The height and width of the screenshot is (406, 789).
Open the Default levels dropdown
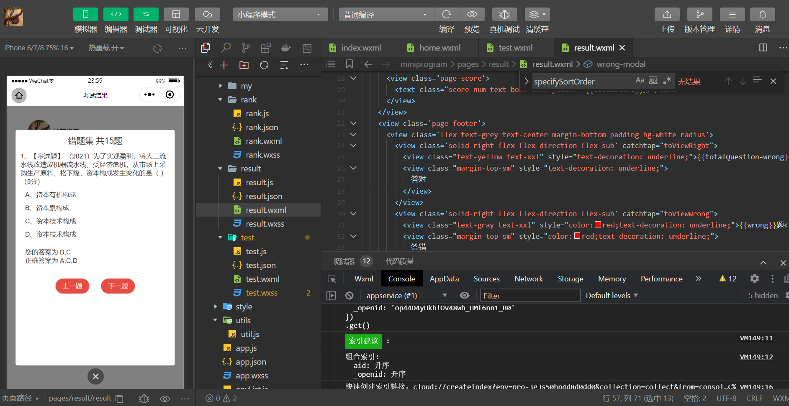tap(612, 296)
